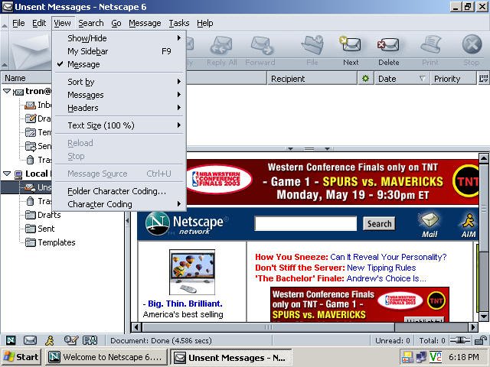490x367 pixels.
Task: Open the Help menu
Action: pos(205,23)
